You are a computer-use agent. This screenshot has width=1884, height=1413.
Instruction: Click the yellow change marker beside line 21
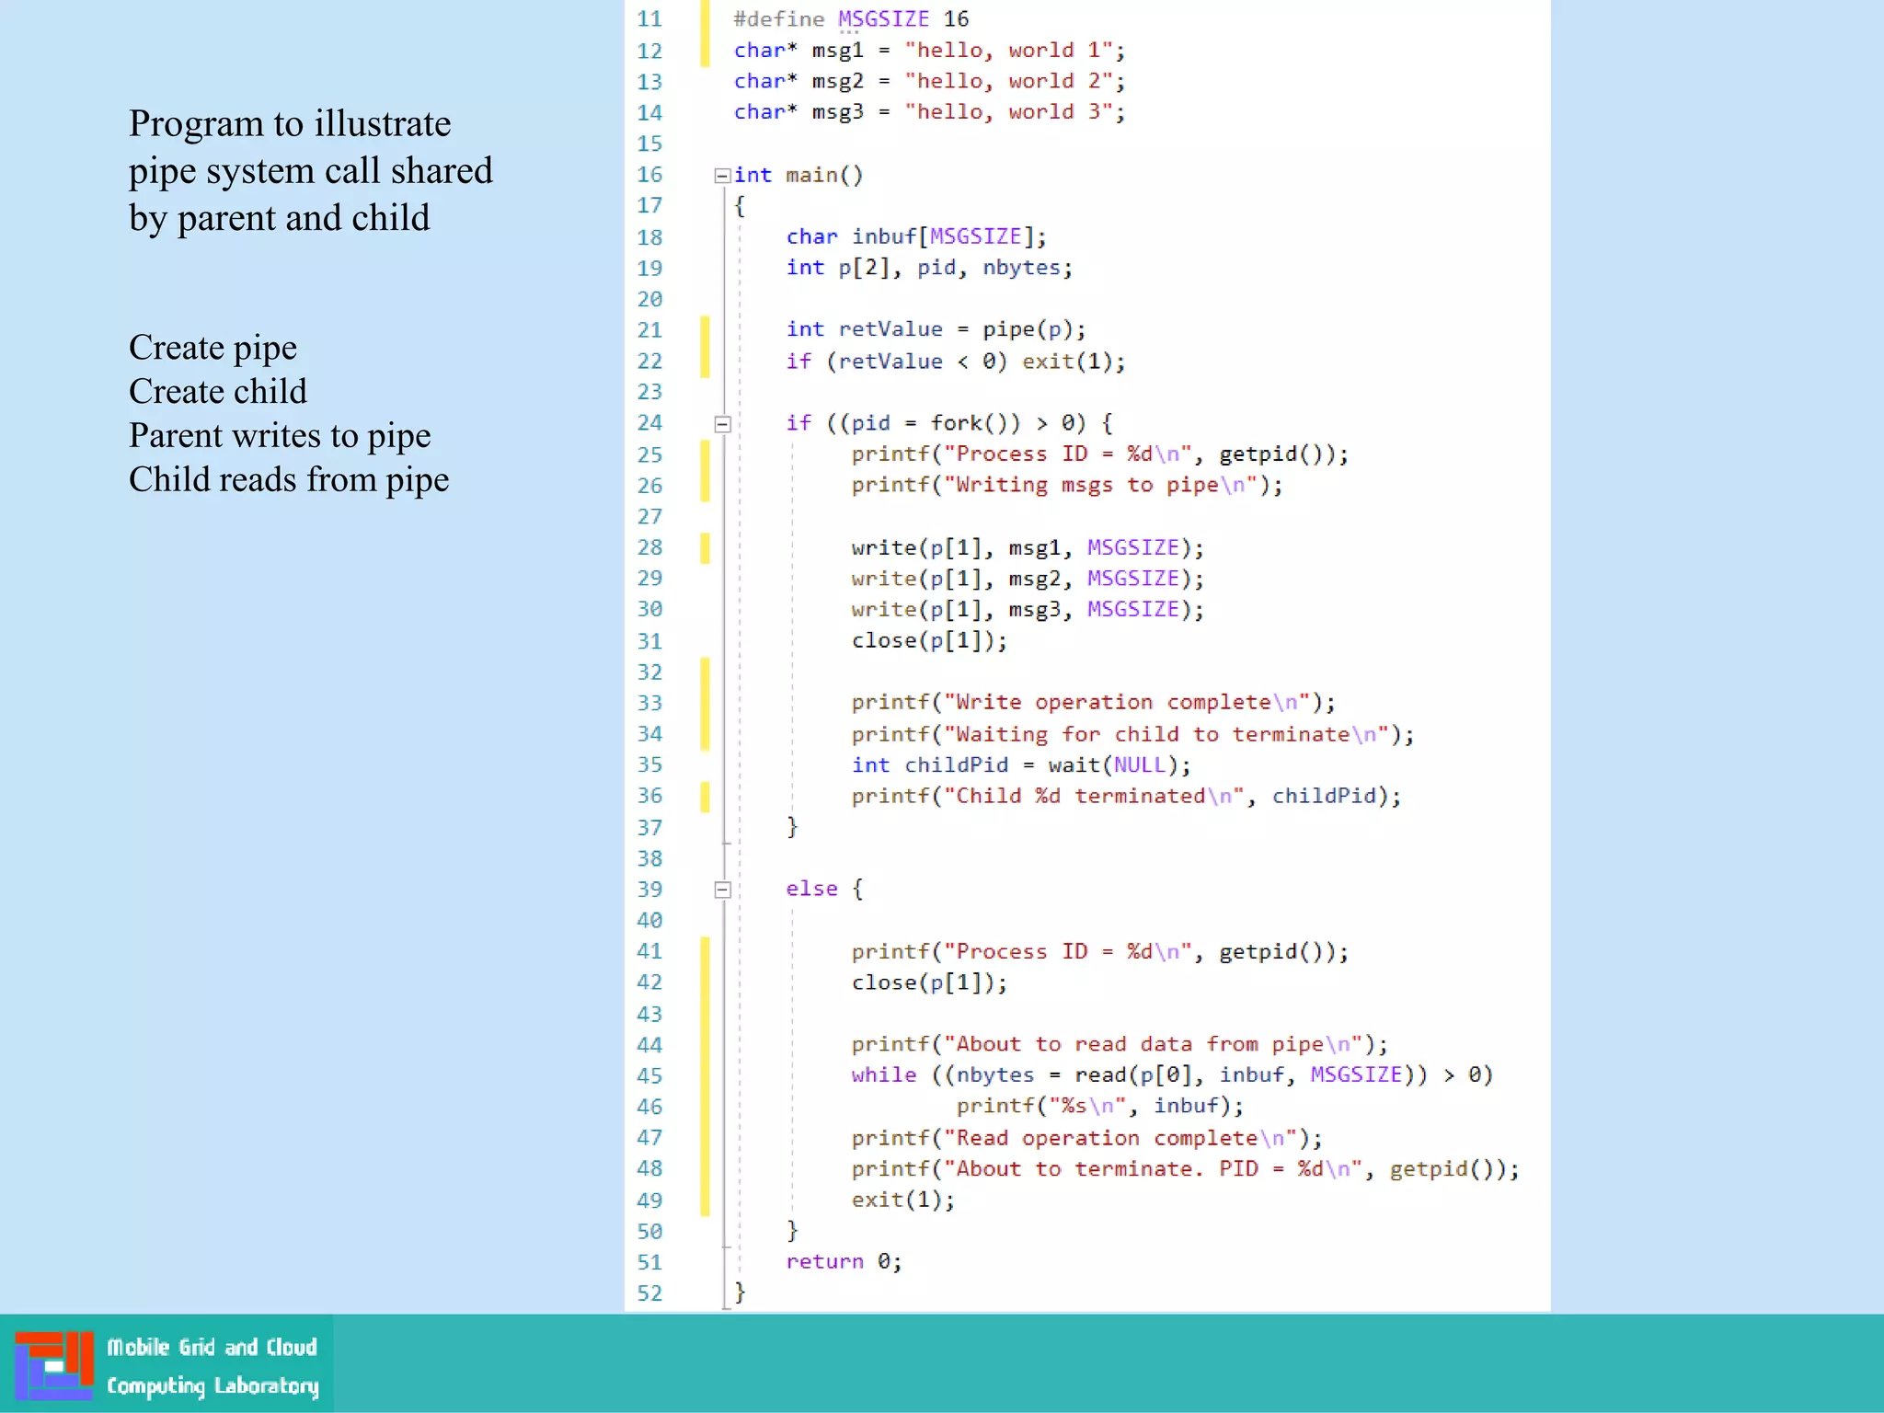pos(705,330)
